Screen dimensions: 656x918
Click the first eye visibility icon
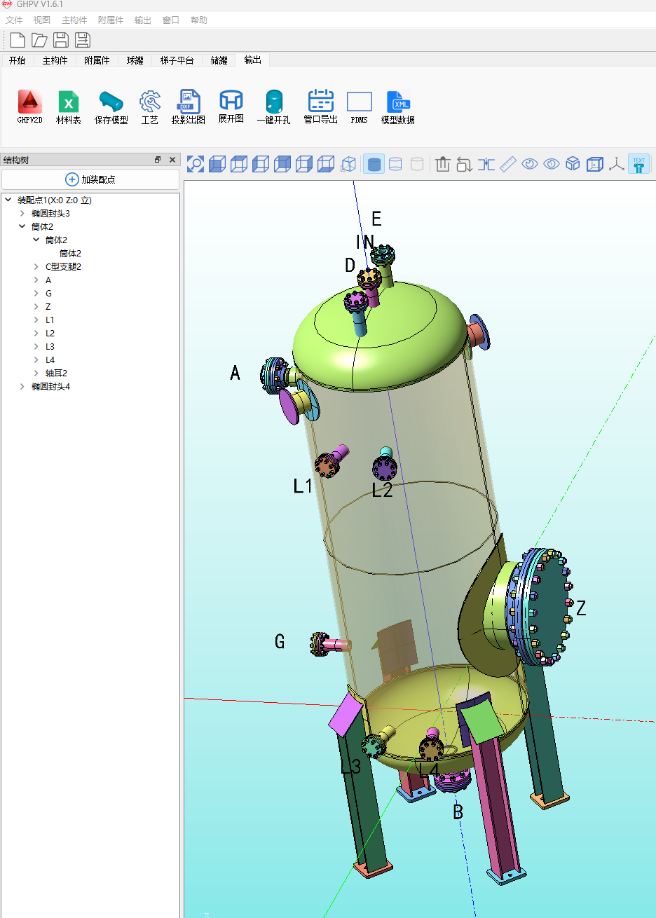pos(530,164)
